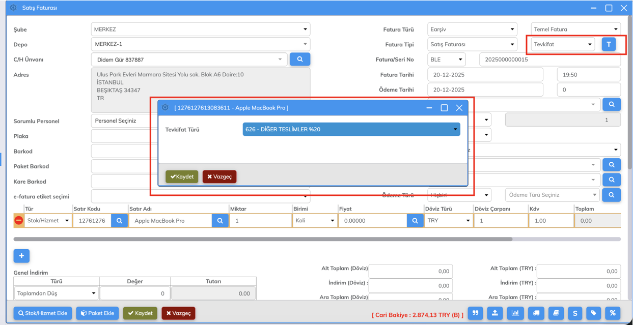The height and width of the screenshot is (325, 633).
Task: Click the price tag icon at bottom
Action: tap(593, 313)
